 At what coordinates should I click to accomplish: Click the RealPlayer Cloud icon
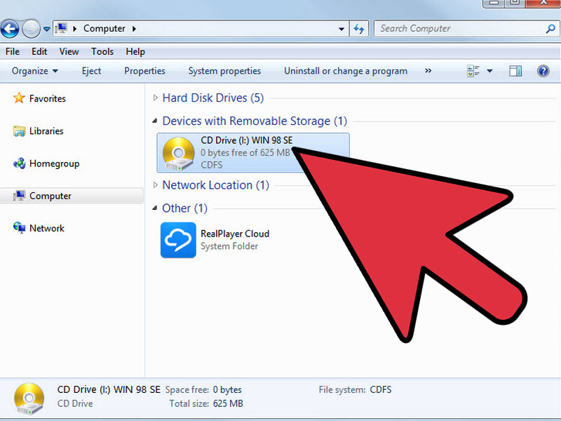tap(178, 240)
